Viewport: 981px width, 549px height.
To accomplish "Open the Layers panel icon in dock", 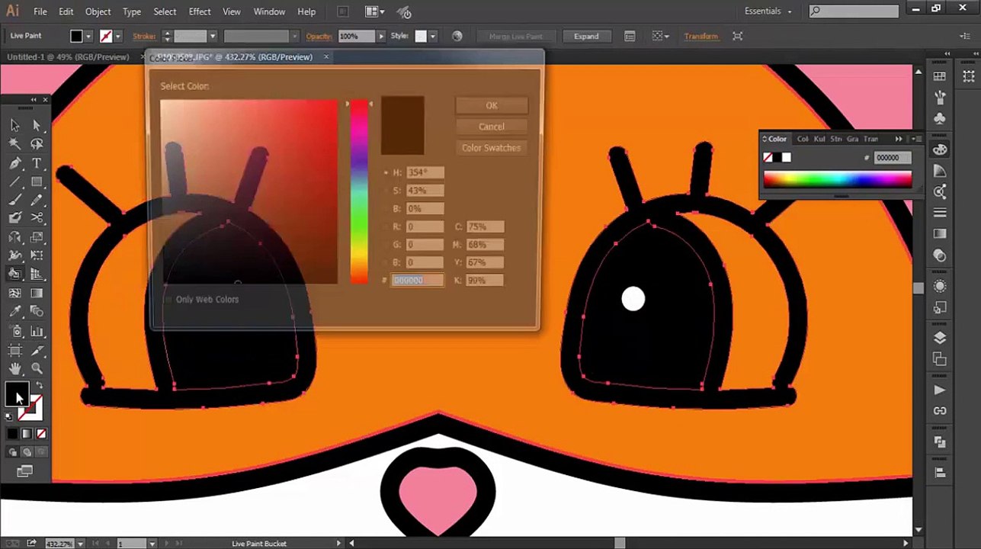I will [940, 338].
